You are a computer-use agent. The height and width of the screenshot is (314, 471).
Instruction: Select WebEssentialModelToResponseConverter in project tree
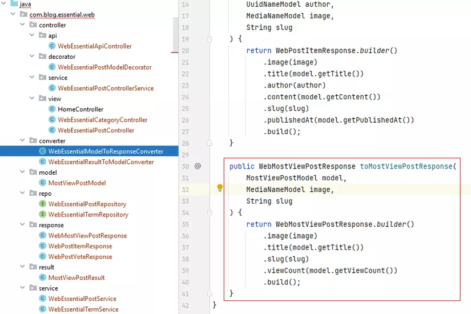pyautogui.click(x=106, y=151)
